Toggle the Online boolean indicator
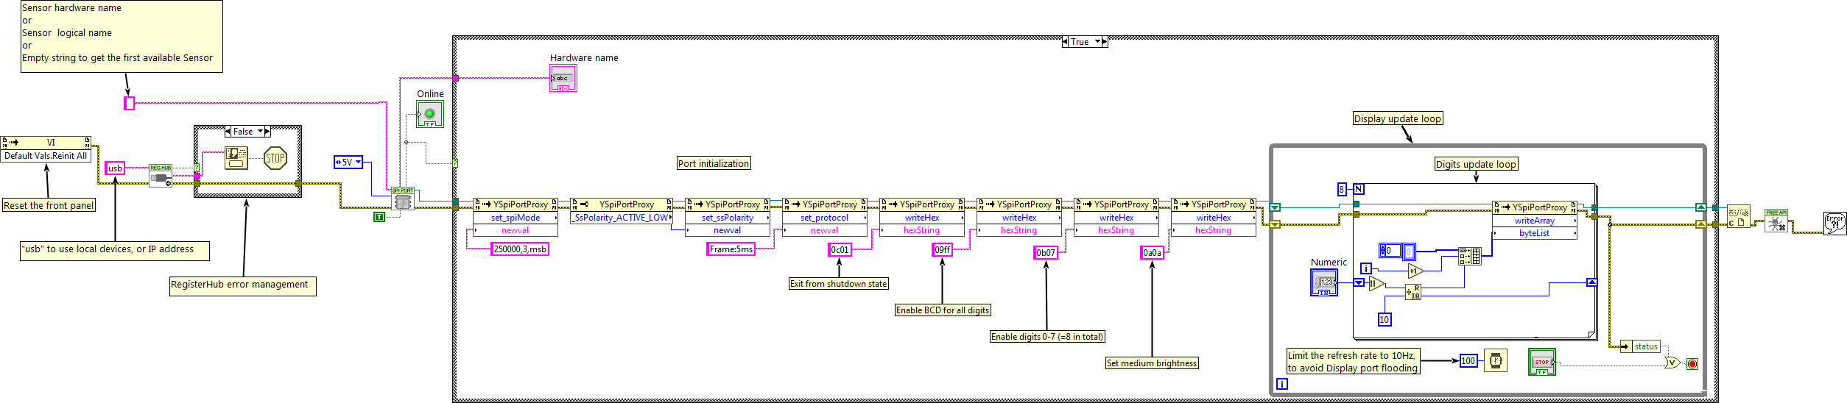This screenshot has height=403, width=1847. [429, 114]
